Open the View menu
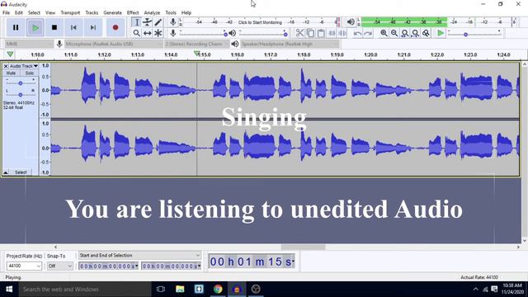 pos(50,12)
